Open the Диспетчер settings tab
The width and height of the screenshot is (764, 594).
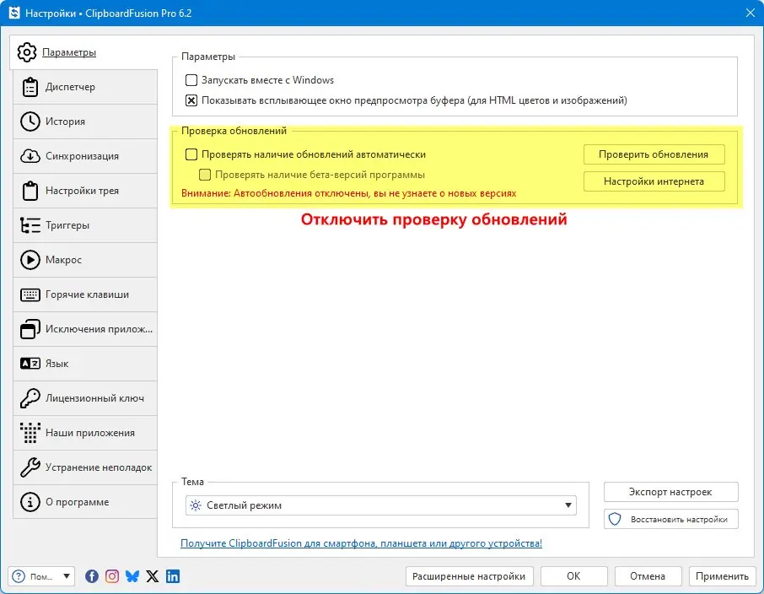(85, 87)
